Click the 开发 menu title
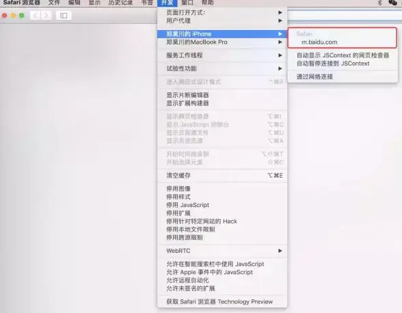Screen dimensions: 402x313 [167, 3]
